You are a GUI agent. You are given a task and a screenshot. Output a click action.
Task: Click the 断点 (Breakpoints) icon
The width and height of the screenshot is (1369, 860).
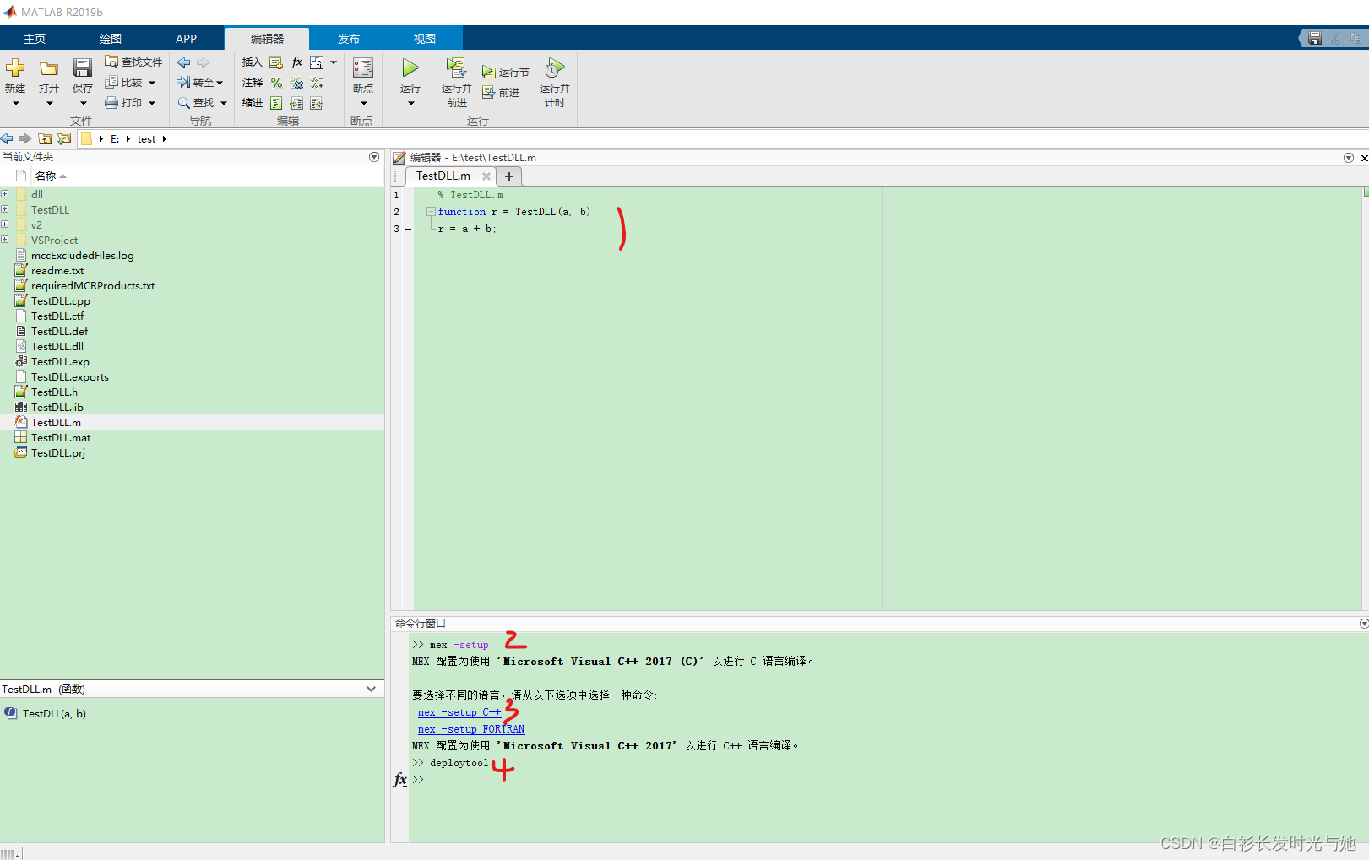363,68
